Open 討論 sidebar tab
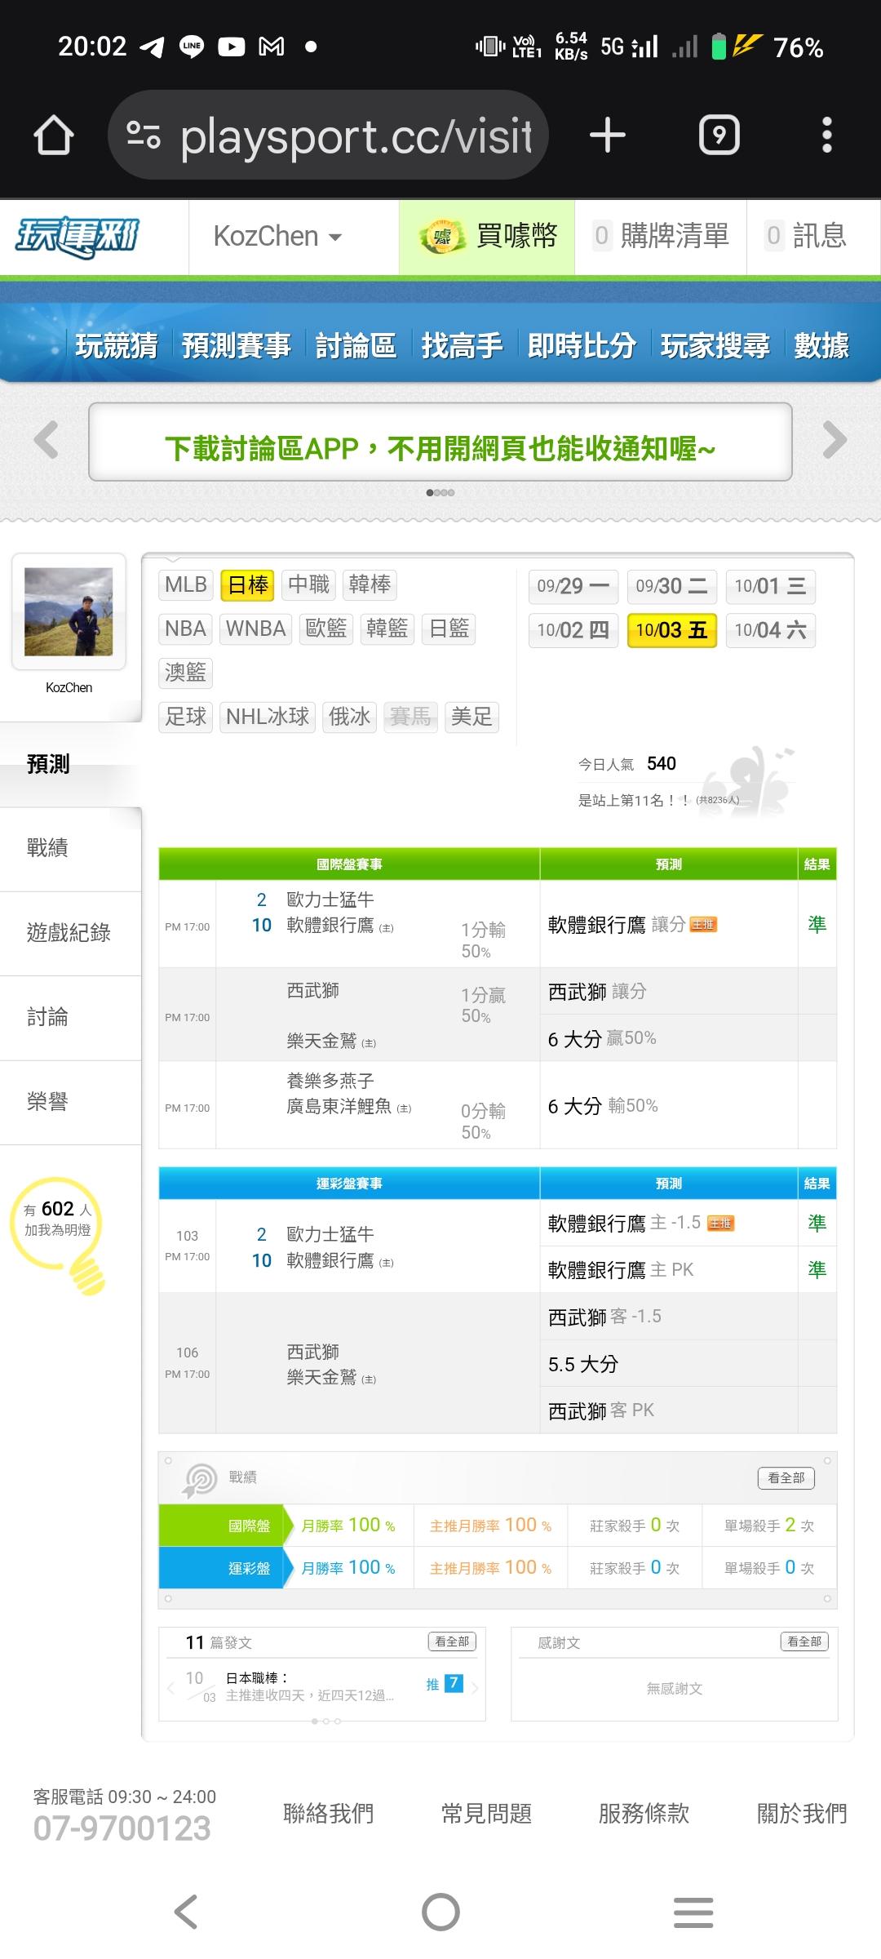This screenshot has height=1959, width=881. tap(71, 1017)
